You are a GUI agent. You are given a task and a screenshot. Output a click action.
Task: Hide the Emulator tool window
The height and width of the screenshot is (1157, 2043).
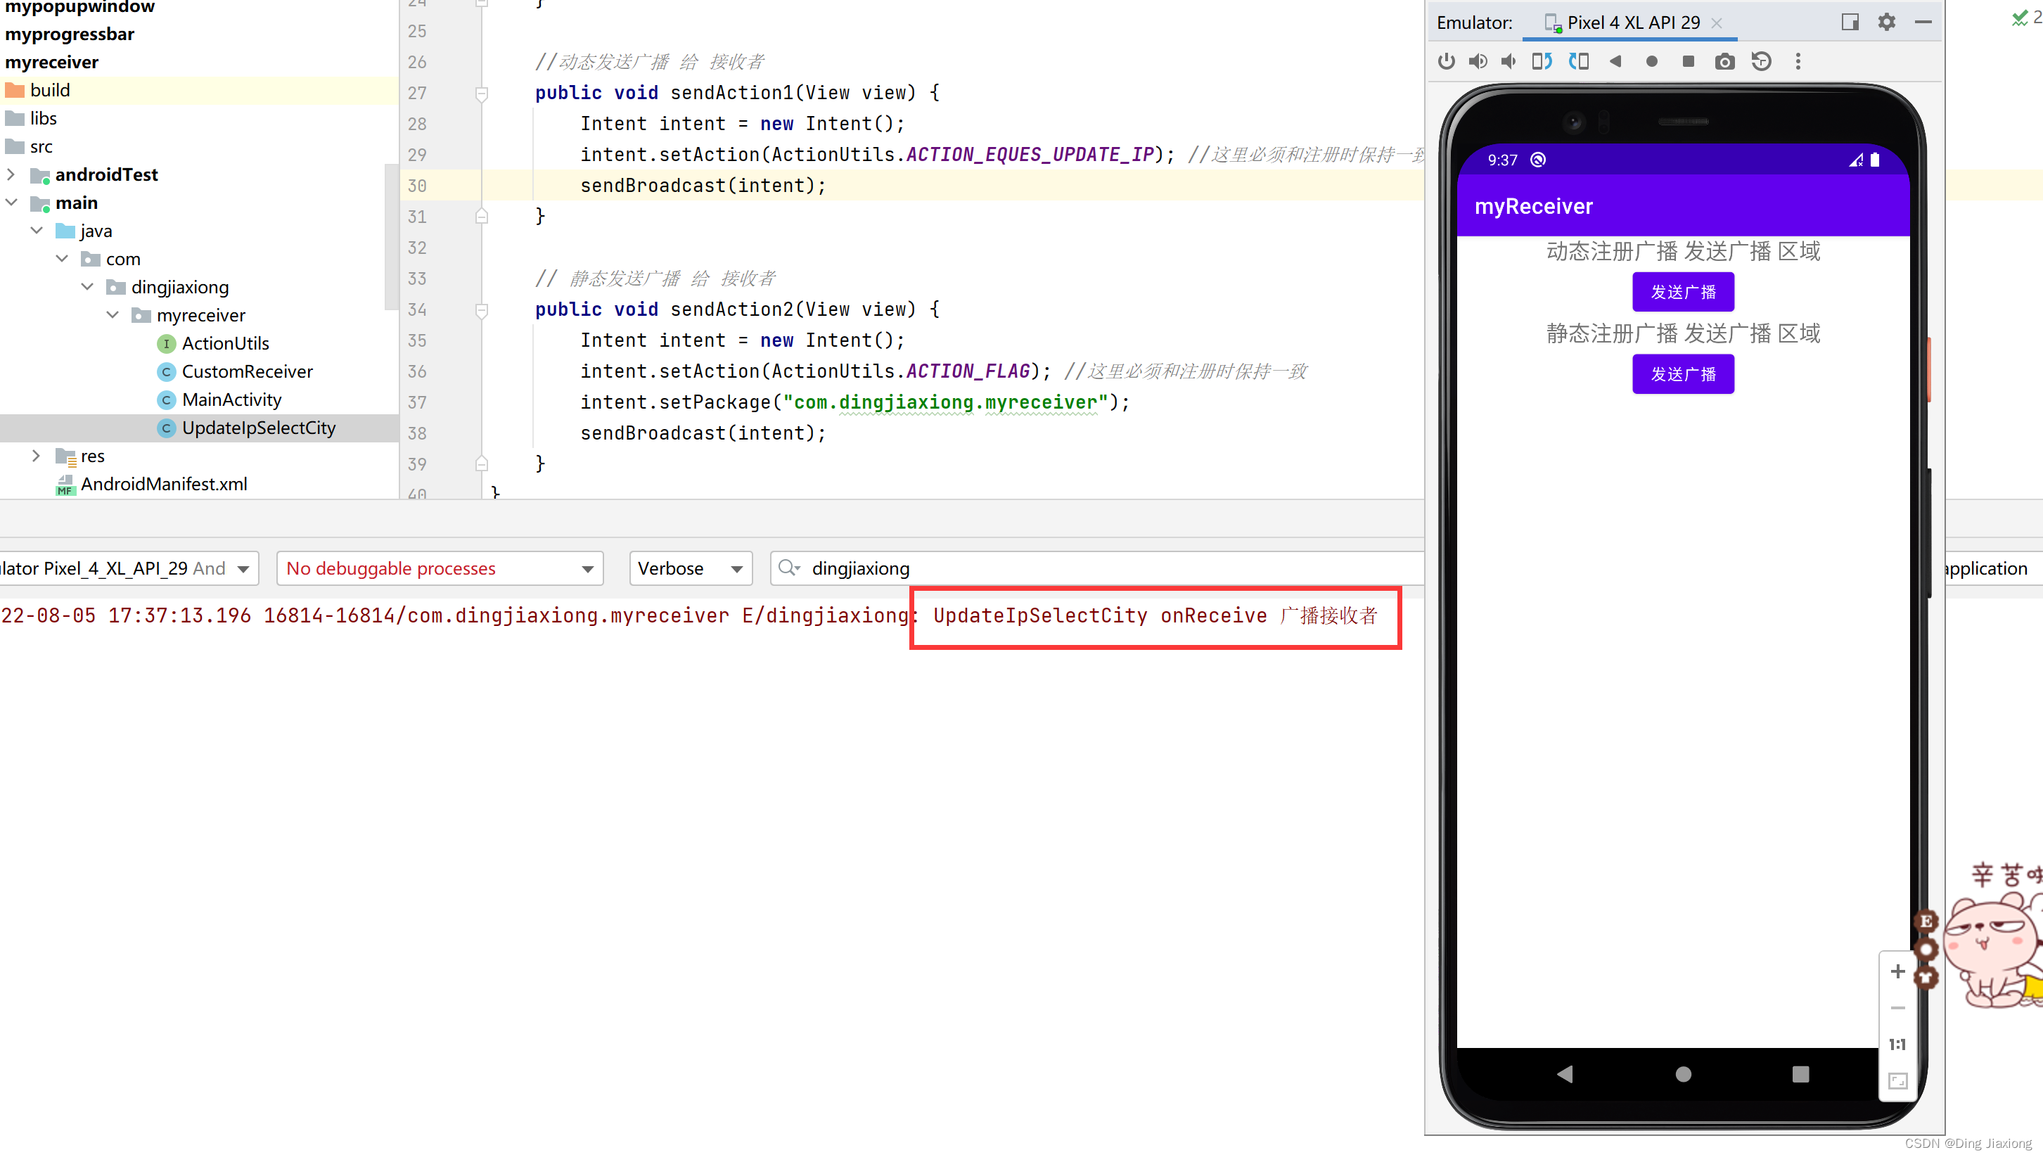pos(1923,23)
